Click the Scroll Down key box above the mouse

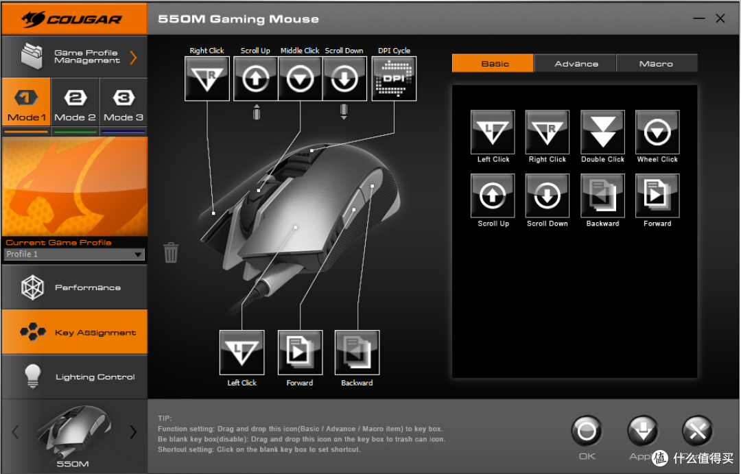pos(344,78)
